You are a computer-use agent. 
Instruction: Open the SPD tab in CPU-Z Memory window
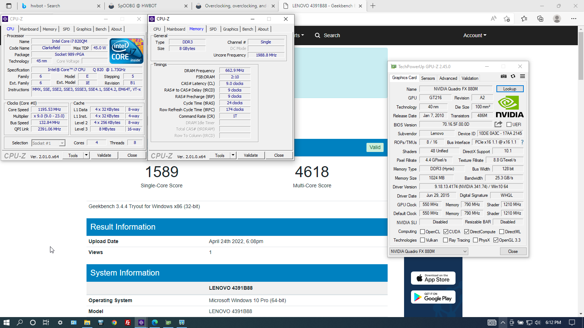click(213, 29)
